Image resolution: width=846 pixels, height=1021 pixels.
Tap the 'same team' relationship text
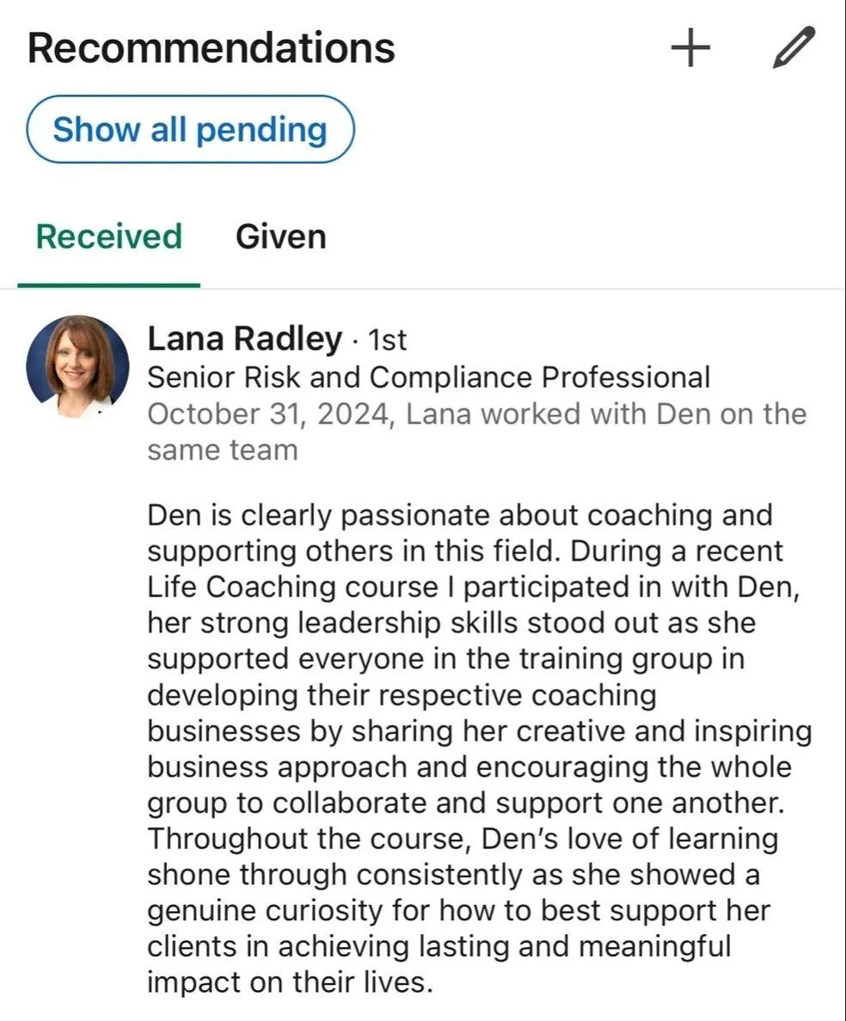coord(223,450)
